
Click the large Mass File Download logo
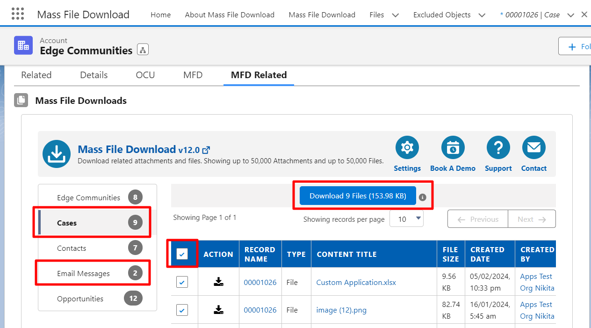[57, 154]
